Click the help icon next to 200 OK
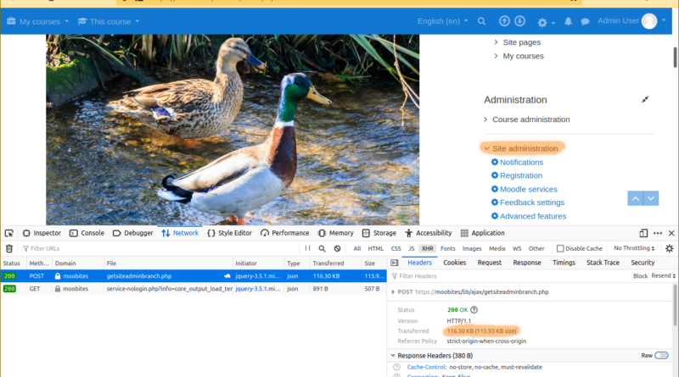The height and width of the screenshot is (377, 679). point(474,310)
